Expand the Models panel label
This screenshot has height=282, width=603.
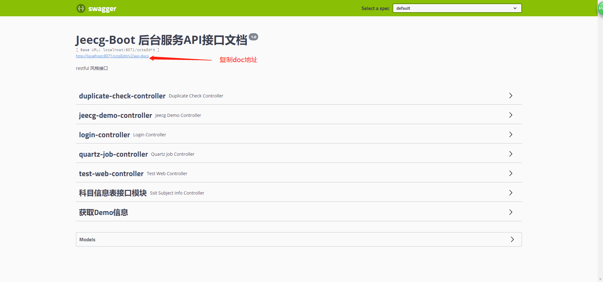(87, 240)
